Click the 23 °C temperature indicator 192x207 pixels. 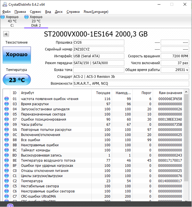pyautogui.click(x=16, y=80)
